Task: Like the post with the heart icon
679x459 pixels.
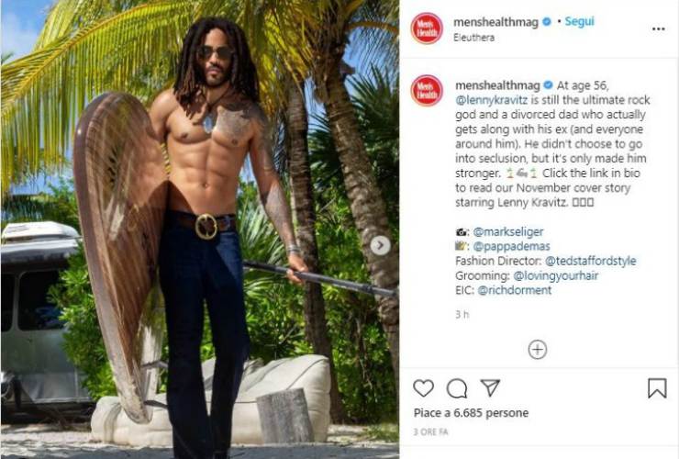Action: (x=423, y=388)
